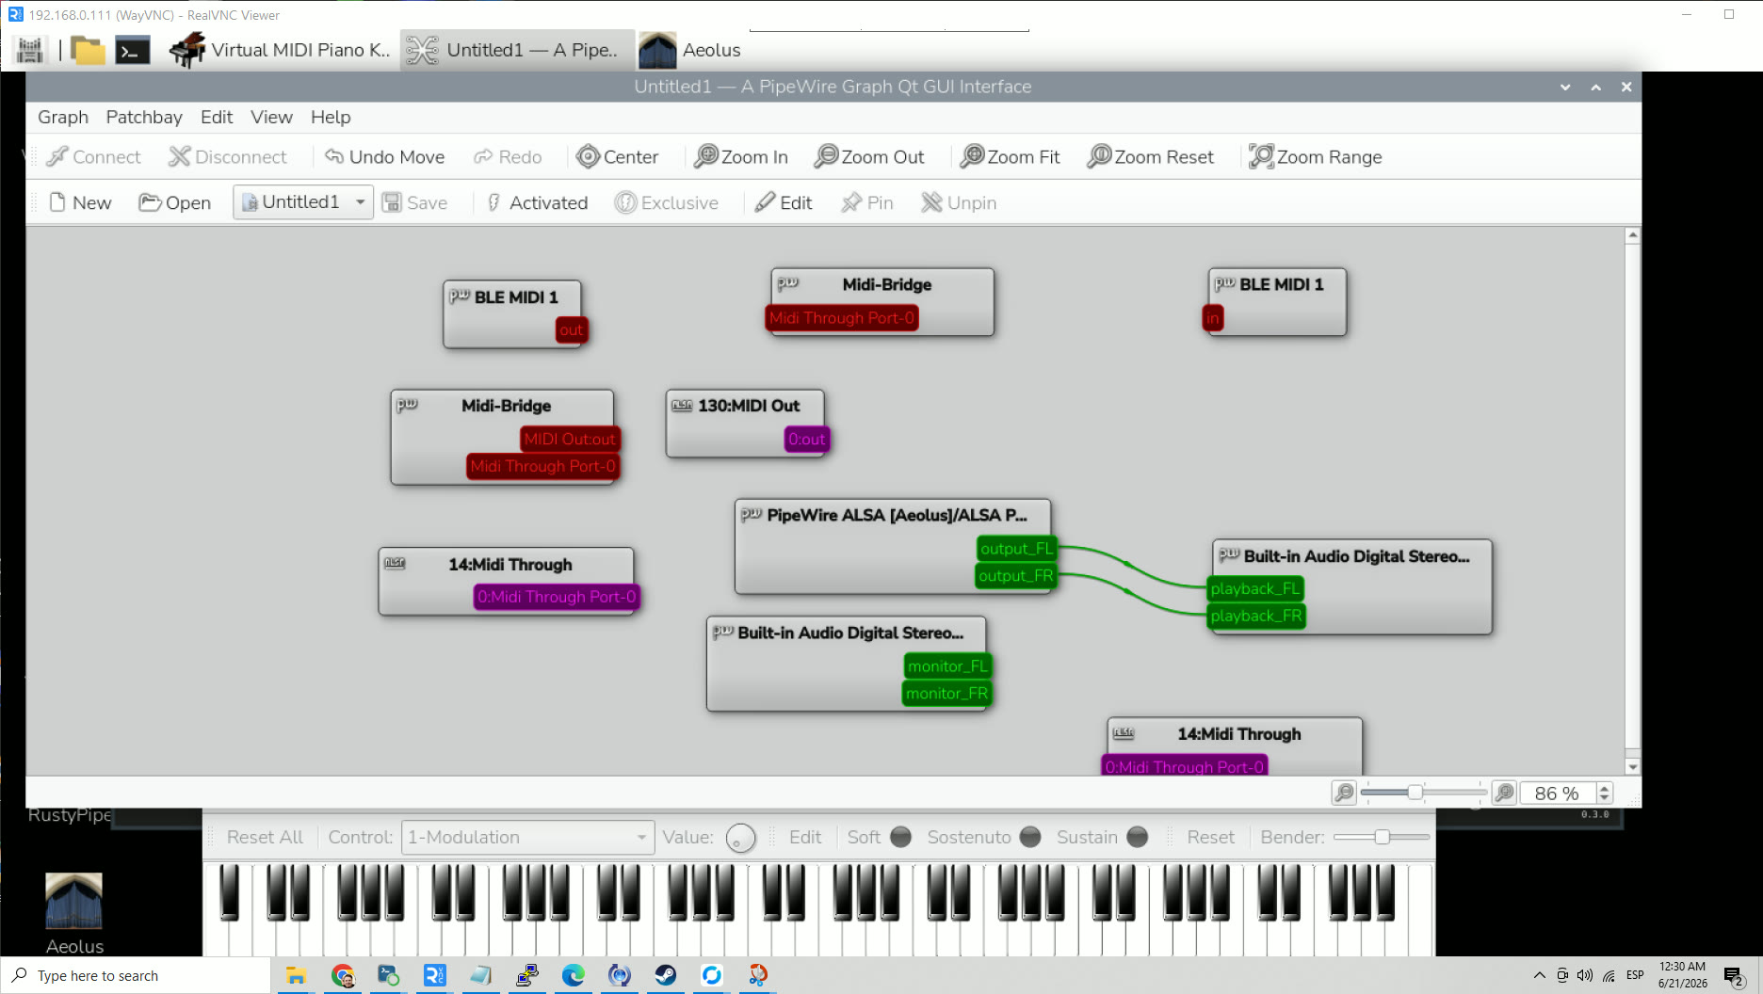Open Microsoft Edge from the Windows taskbar

click(573, 975)
